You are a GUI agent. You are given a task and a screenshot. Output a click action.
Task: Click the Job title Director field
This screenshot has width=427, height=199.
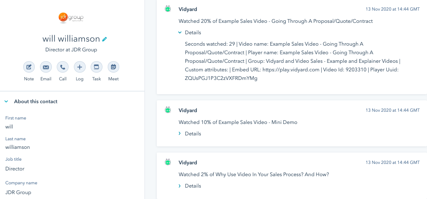15,168
